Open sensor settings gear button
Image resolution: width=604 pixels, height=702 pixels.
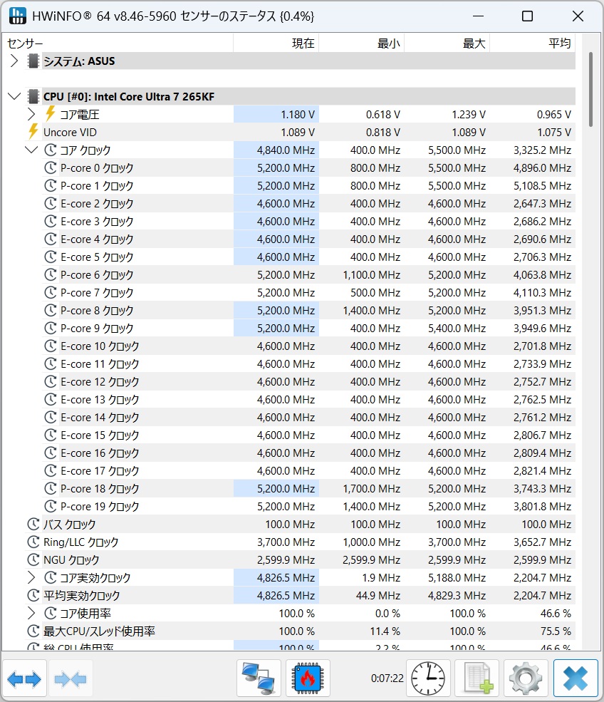526,679
